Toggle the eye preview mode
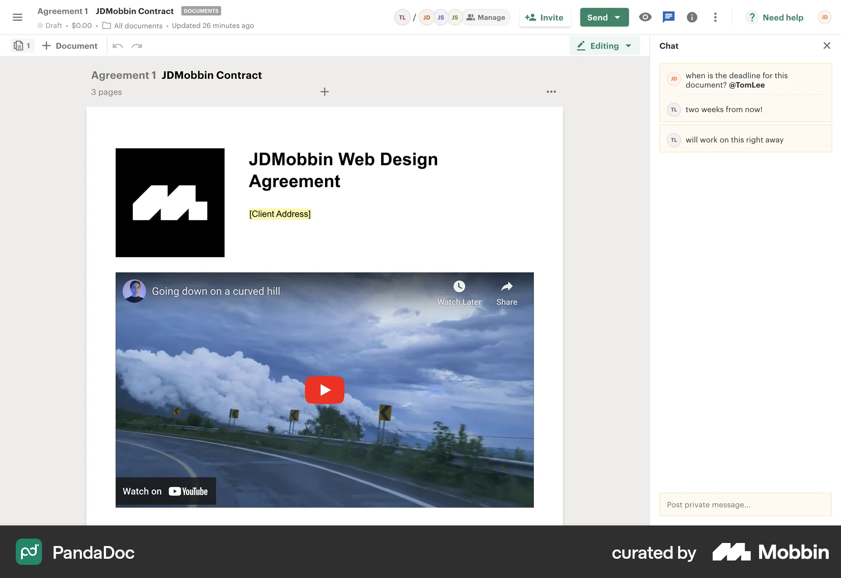Image resolution: width=841 pixels, height=578 pixels. click(645, 18)
